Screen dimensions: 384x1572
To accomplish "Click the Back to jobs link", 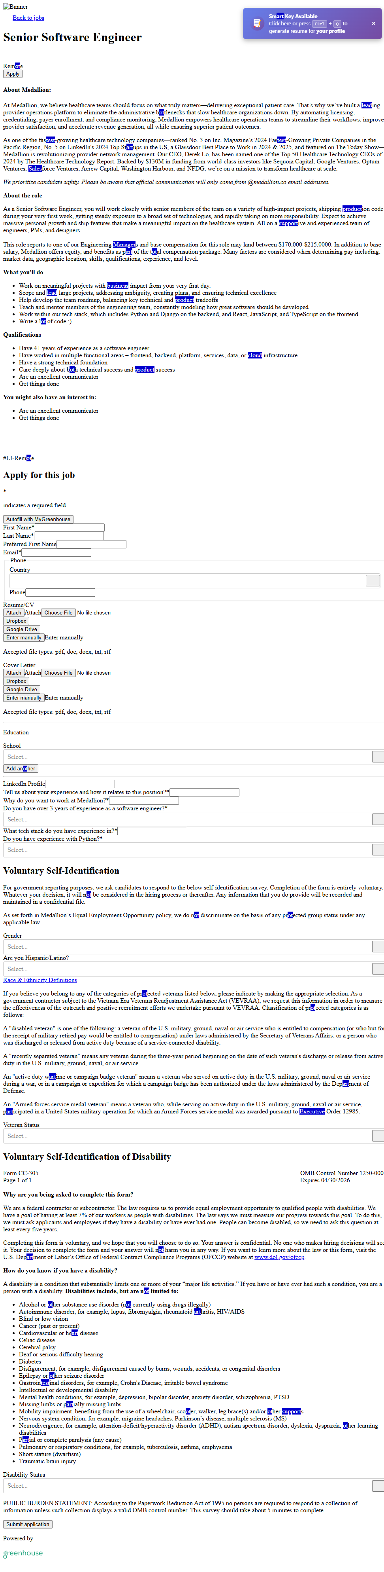I will 29,18.
